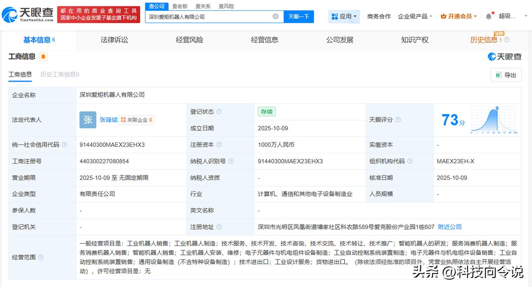The height and width of the screenshot is (287, 532).
Task: Click the 经营范围 description paragraph
Action: pyautogui.click(x=298, y=257)
